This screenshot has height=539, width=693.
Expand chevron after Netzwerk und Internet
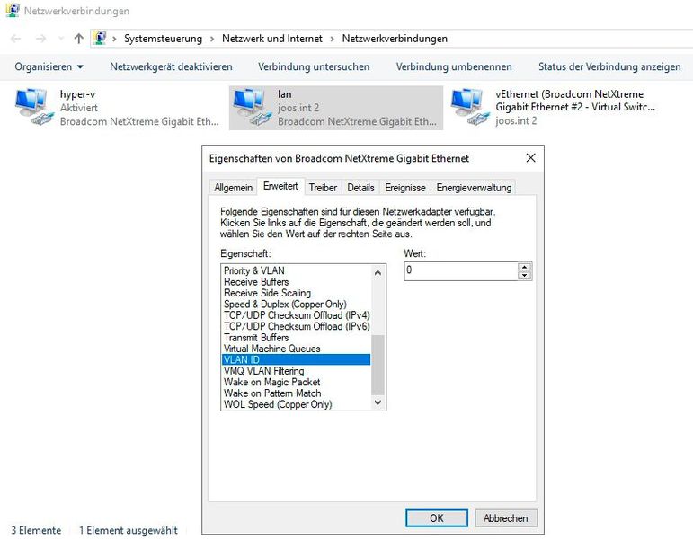point(333,39)
